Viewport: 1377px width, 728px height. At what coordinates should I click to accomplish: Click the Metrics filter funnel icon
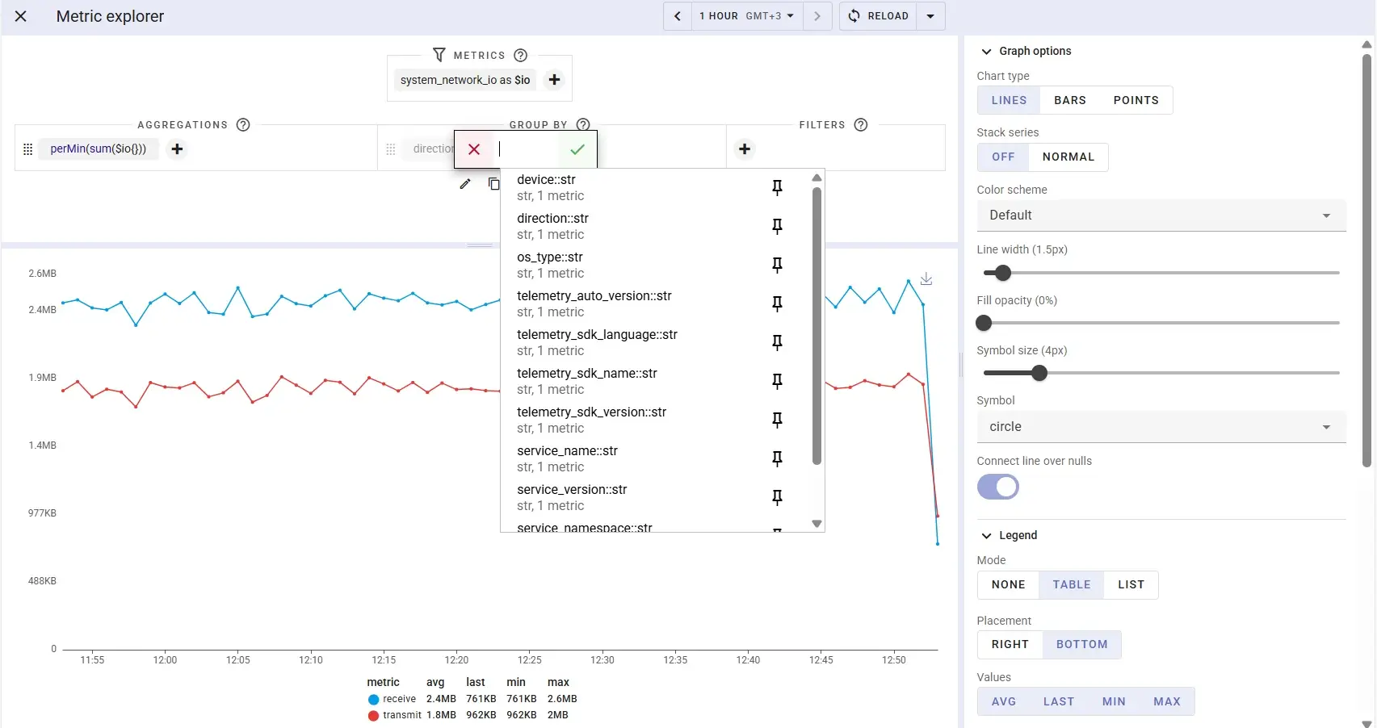point(439,55)
